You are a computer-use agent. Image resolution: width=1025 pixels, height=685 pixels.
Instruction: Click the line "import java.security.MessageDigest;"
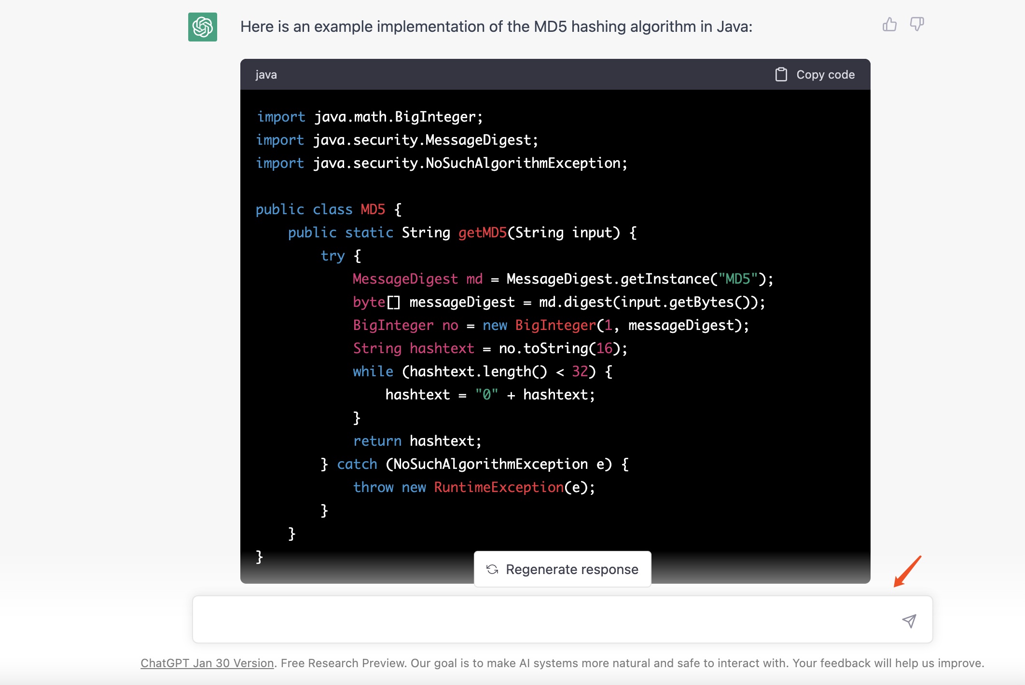(397, 140)
